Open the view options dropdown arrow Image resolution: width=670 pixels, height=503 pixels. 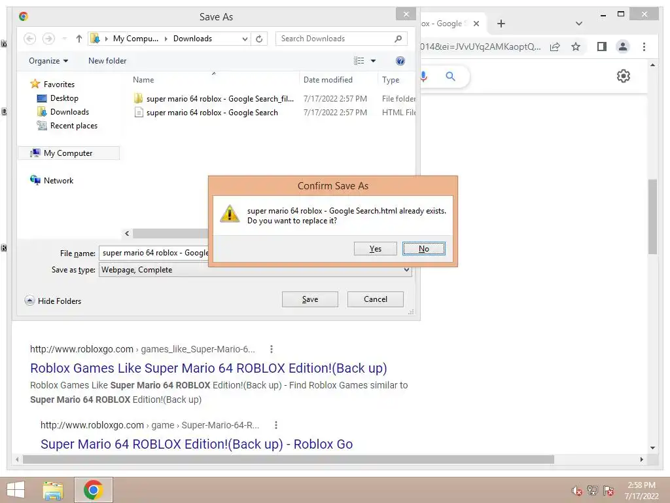tap(373, 61)
